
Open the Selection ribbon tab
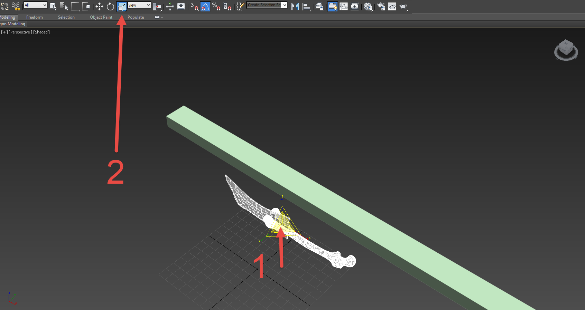[x=66, y=17]
